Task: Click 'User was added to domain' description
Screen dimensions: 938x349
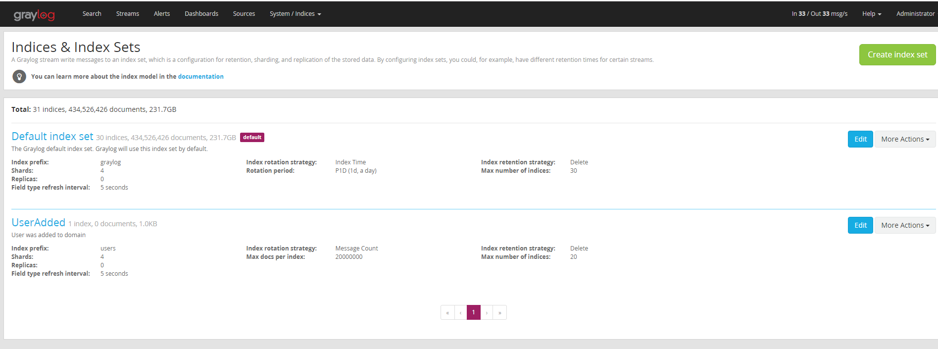Action: point(49,235)
